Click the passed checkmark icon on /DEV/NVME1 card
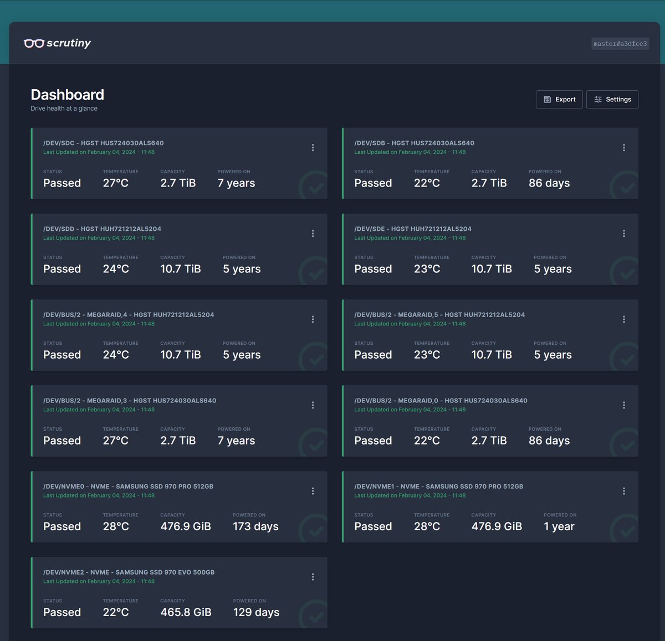Screen dimensions: 665x641 coord(625,529)
